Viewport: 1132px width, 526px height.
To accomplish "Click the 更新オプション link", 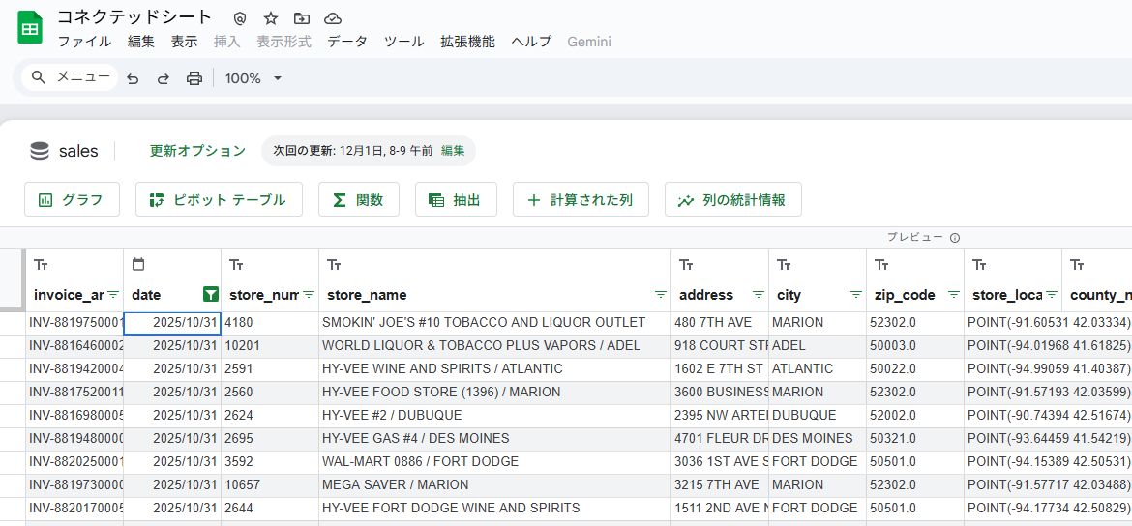I will [197, 151].
